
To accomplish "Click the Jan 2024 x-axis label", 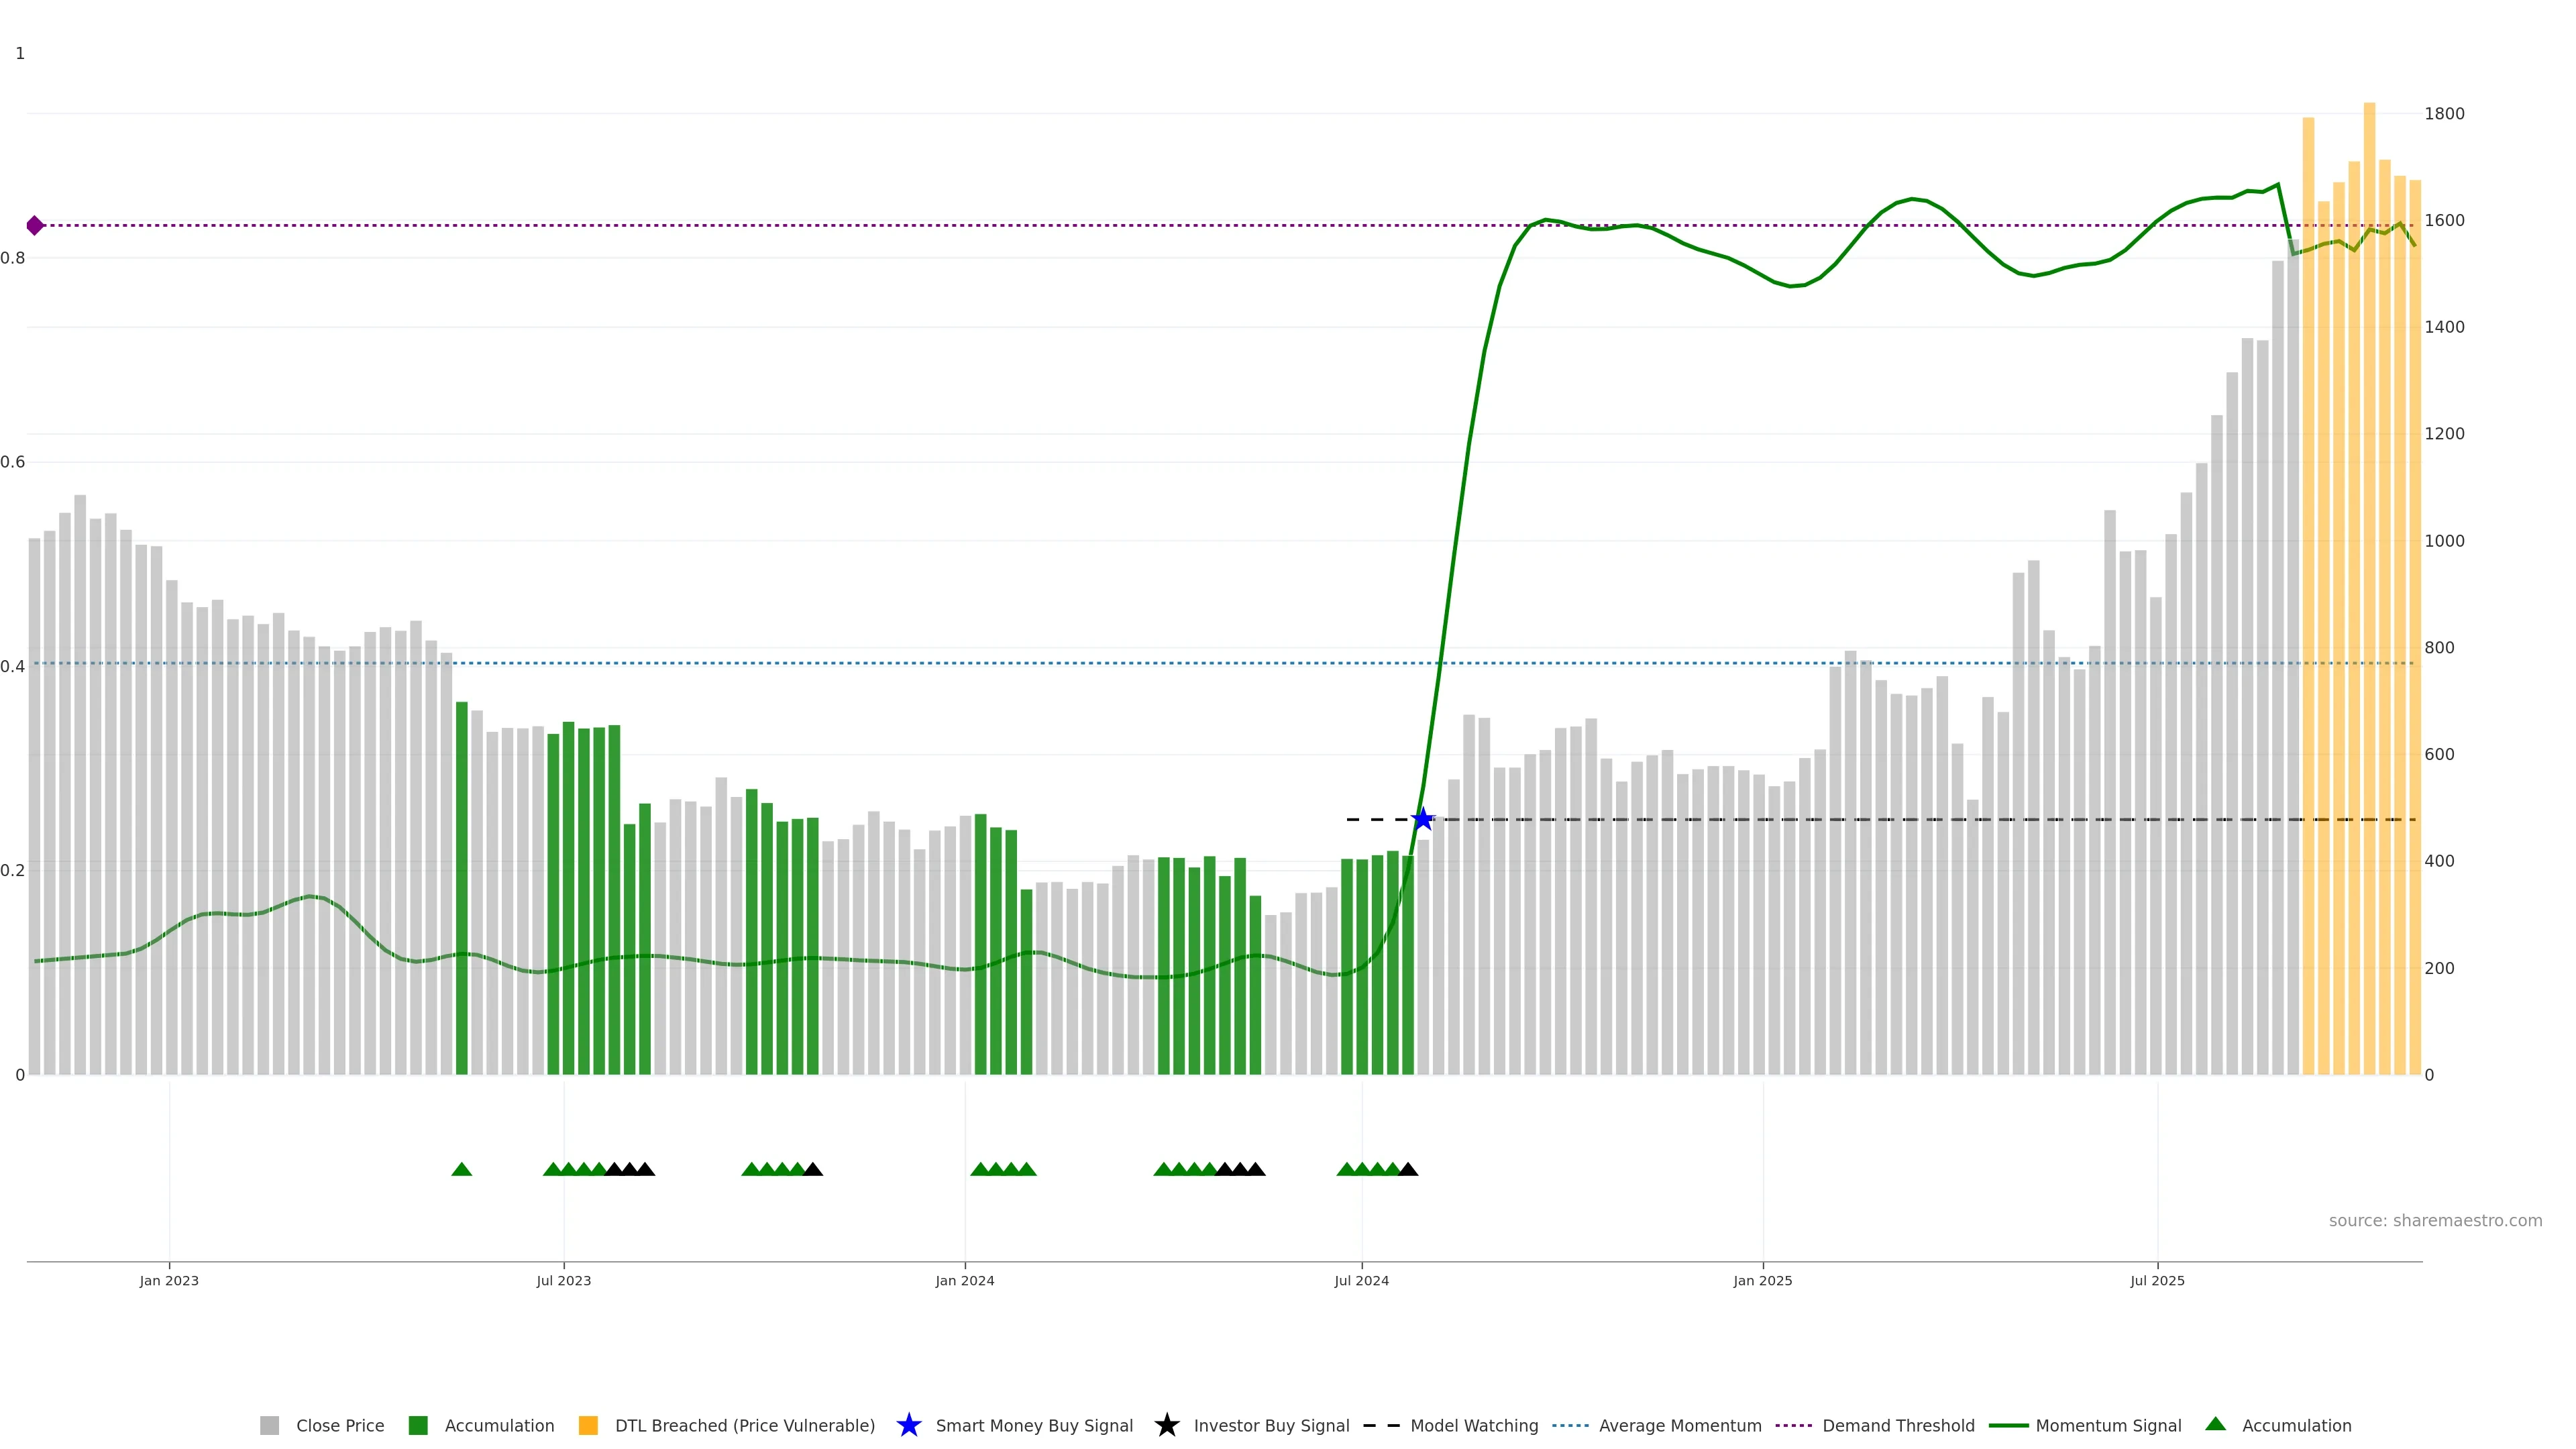I will click(964, 1280).
